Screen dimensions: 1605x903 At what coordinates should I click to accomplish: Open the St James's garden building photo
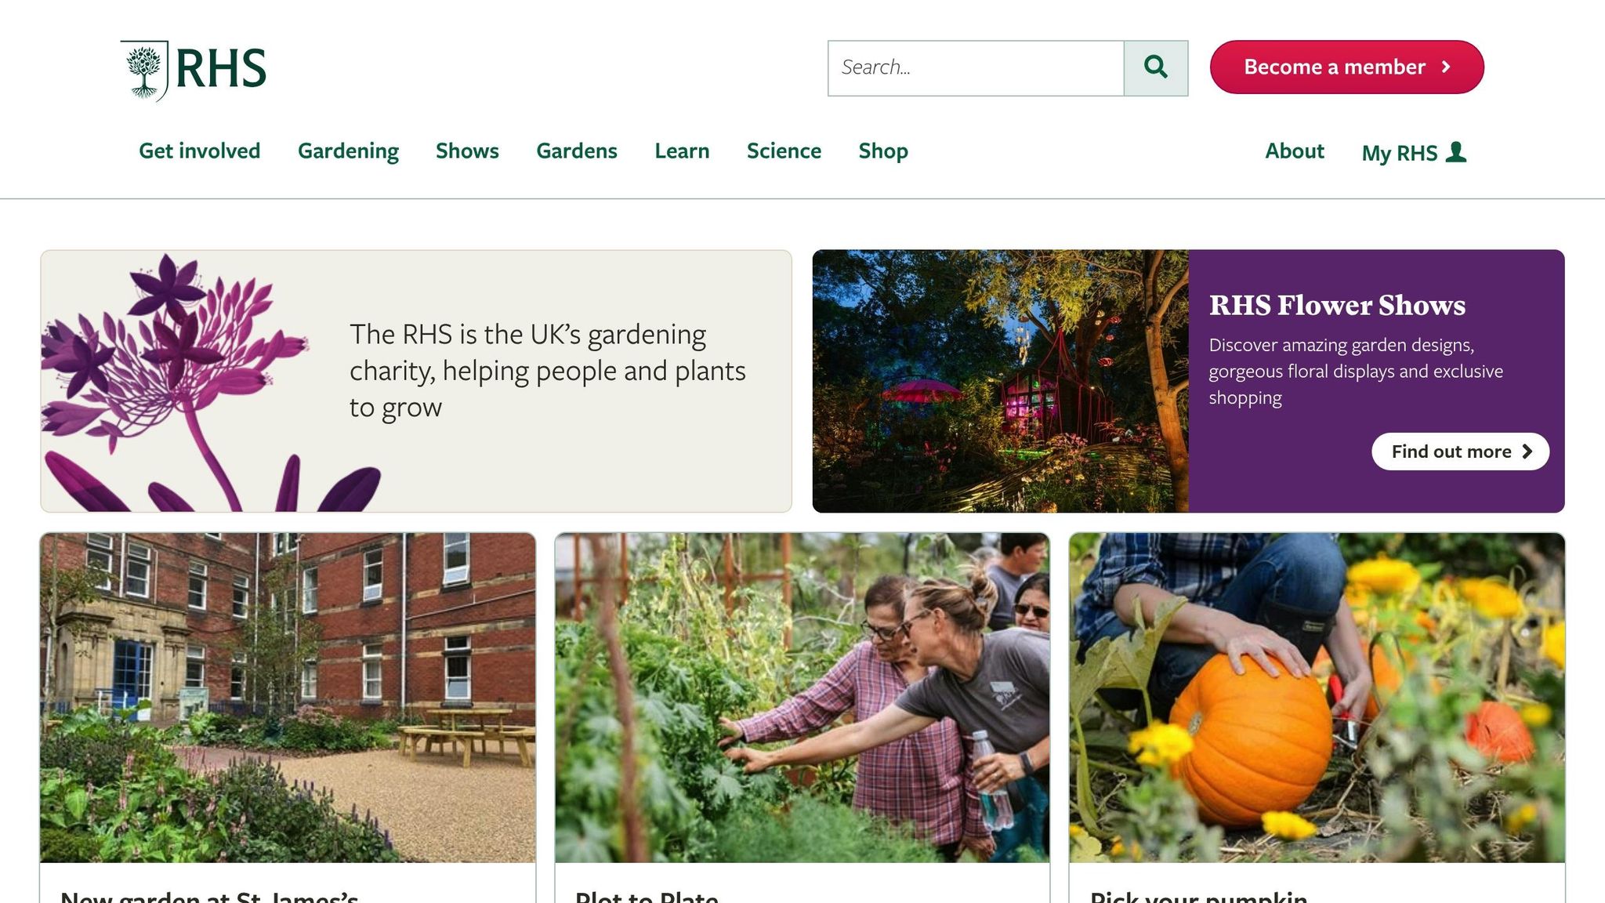point(288,698)
